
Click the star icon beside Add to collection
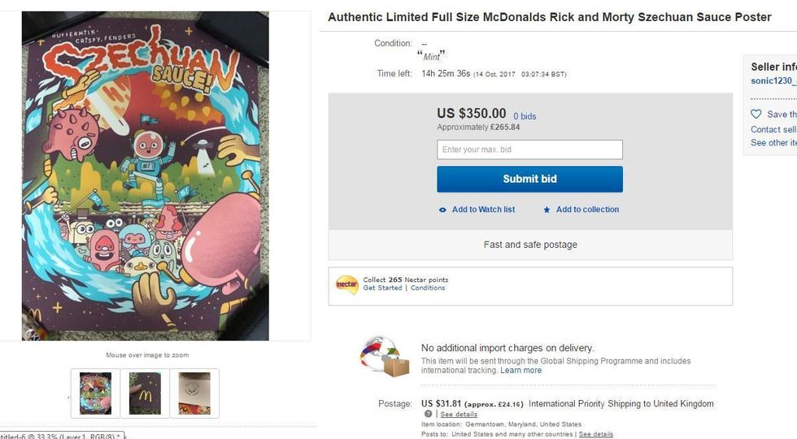click(547, 210)
